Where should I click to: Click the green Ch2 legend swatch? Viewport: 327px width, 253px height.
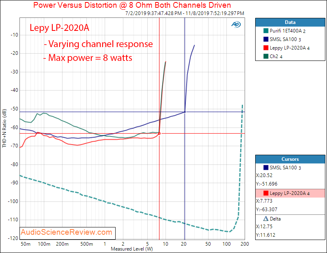click(266, 56)
